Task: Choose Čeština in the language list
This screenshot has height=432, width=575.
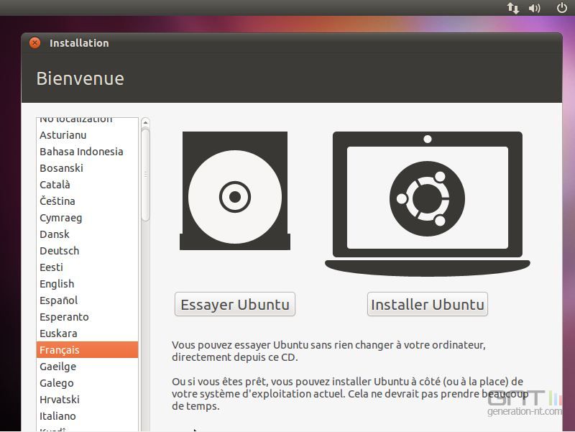Action: 87,201
